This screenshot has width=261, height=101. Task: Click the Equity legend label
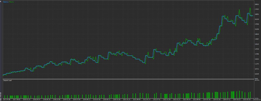pos(12,2)
